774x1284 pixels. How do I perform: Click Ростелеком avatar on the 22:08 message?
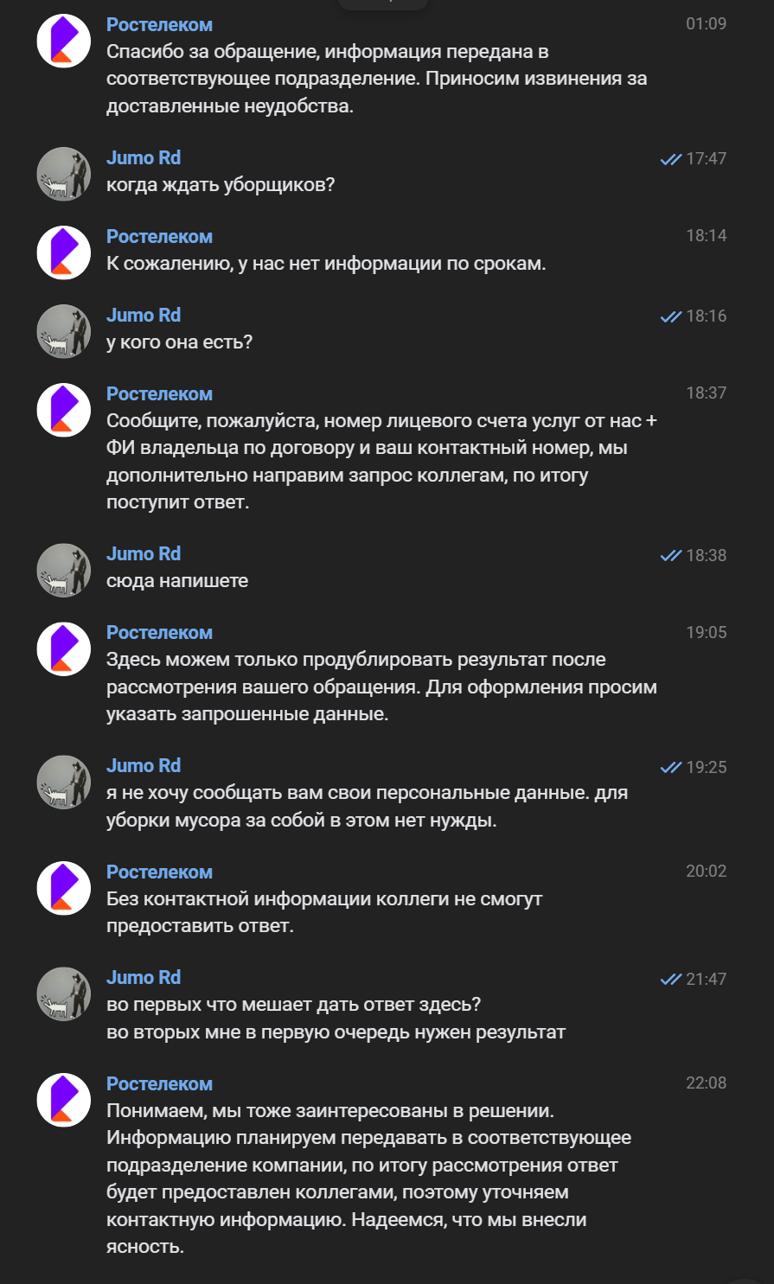pos(64,1100)
